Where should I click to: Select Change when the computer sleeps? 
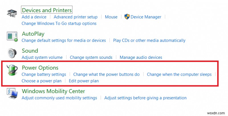(179, 74)
